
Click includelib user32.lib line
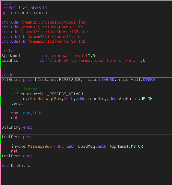41,37
